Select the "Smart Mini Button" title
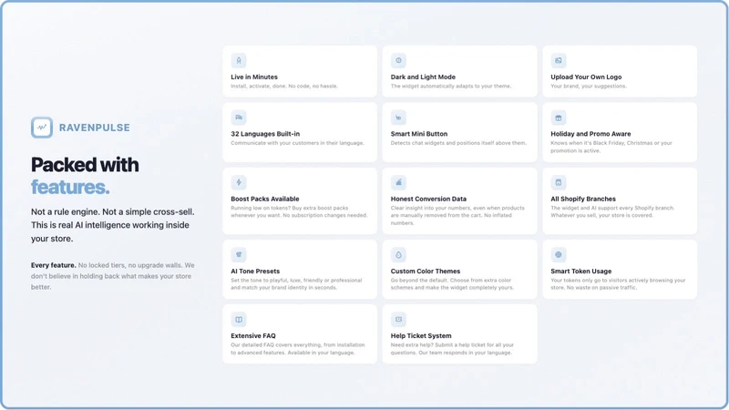The image size is (729, 410). pyautogui.click(x=419, y=134)
